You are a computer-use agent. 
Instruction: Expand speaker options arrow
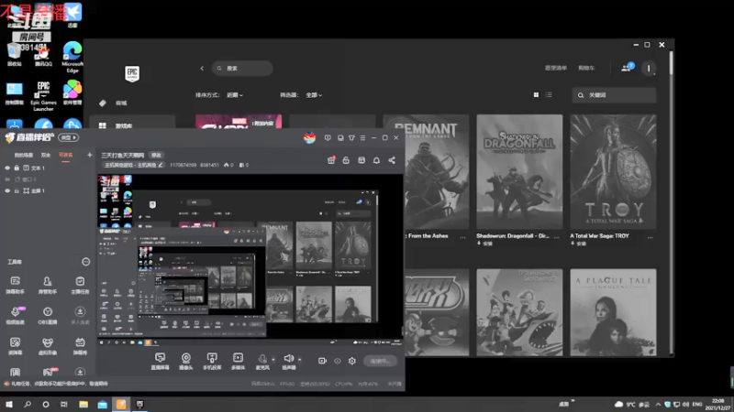click(300, 360)
